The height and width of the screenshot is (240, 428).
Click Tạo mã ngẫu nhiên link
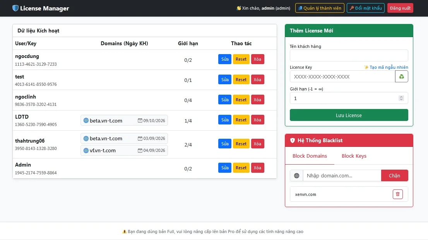coord(386,67)
